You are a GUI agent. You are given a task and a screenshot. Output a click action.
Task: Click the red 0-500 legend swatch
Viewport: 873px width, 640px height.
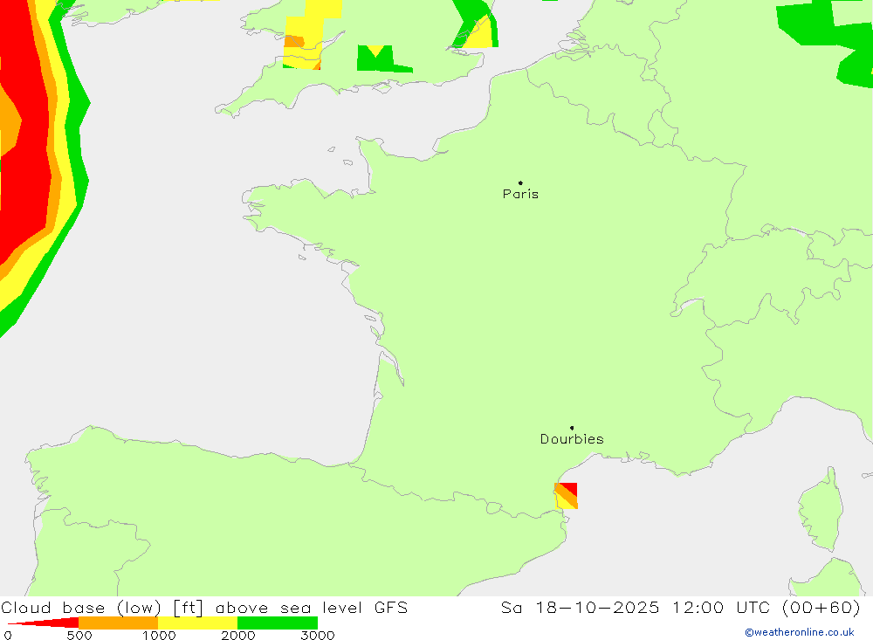click(44, 623)
